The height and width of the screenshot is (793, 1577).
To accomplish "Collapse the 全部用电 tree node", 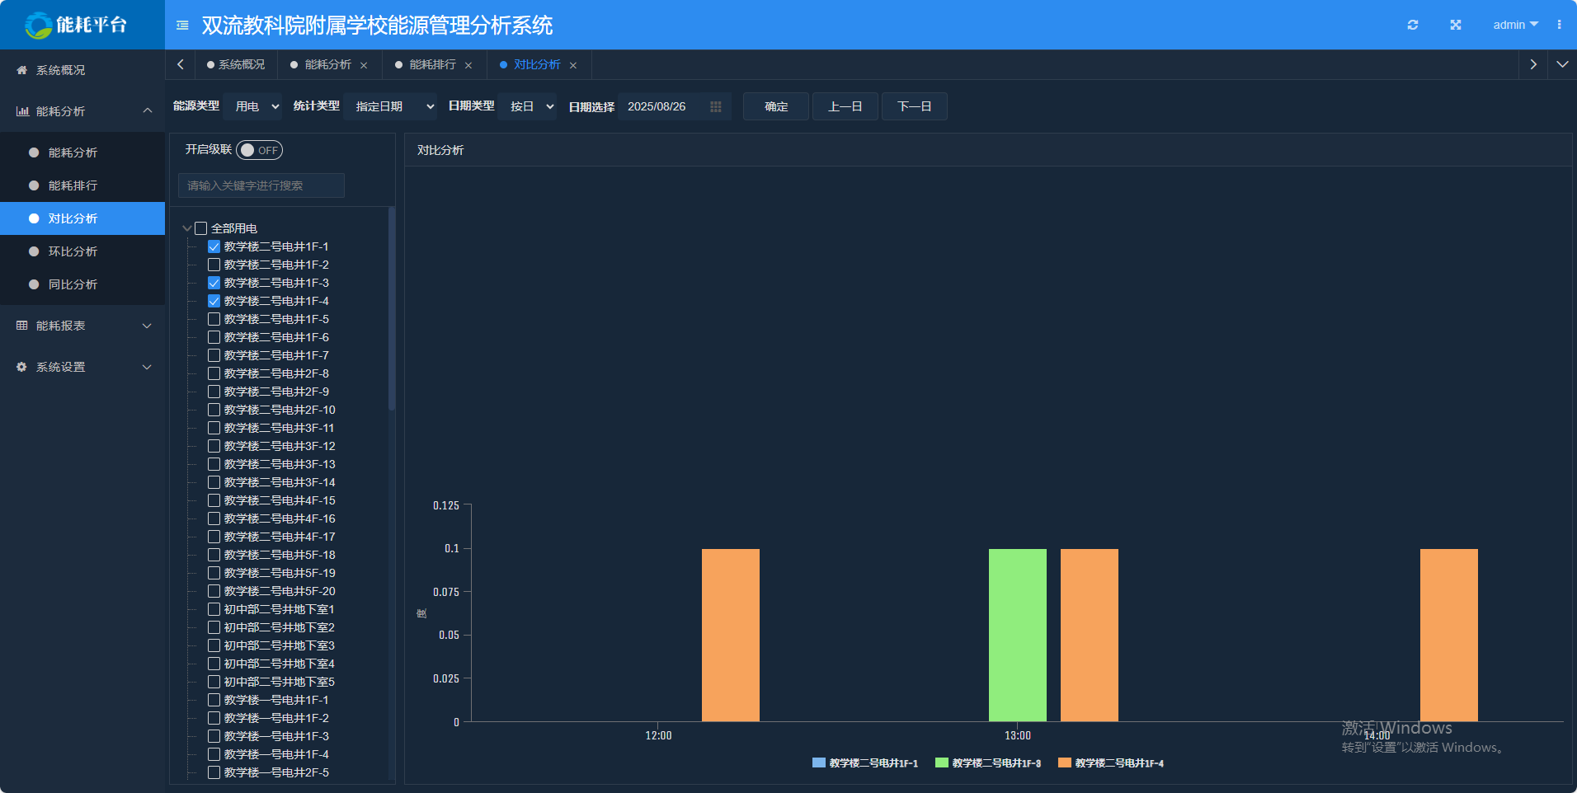I will [x=187, y=228].
